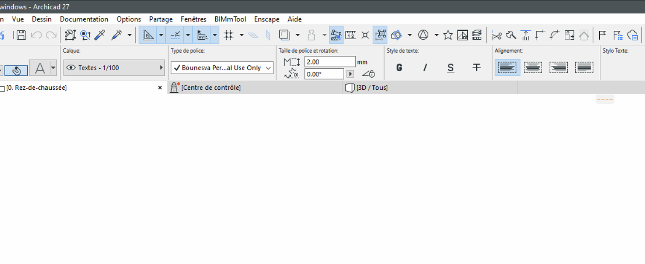Toggle italic text style
The width and height of the screenshot is (645, 264).
[425, 67]
